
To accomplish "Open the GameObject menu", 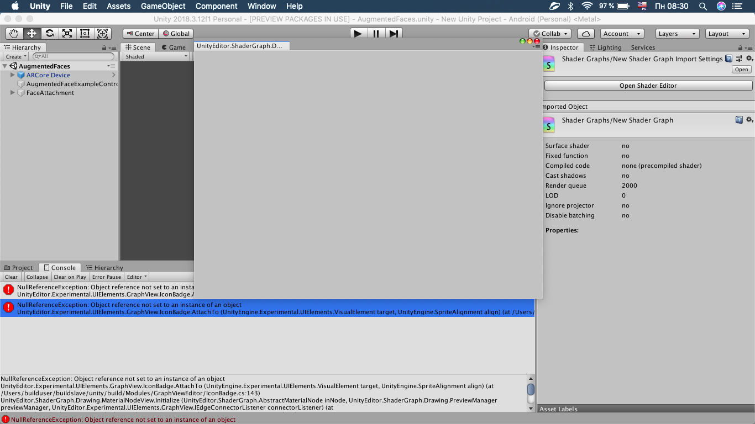I will pyautogui.click(x=163, y=6).
